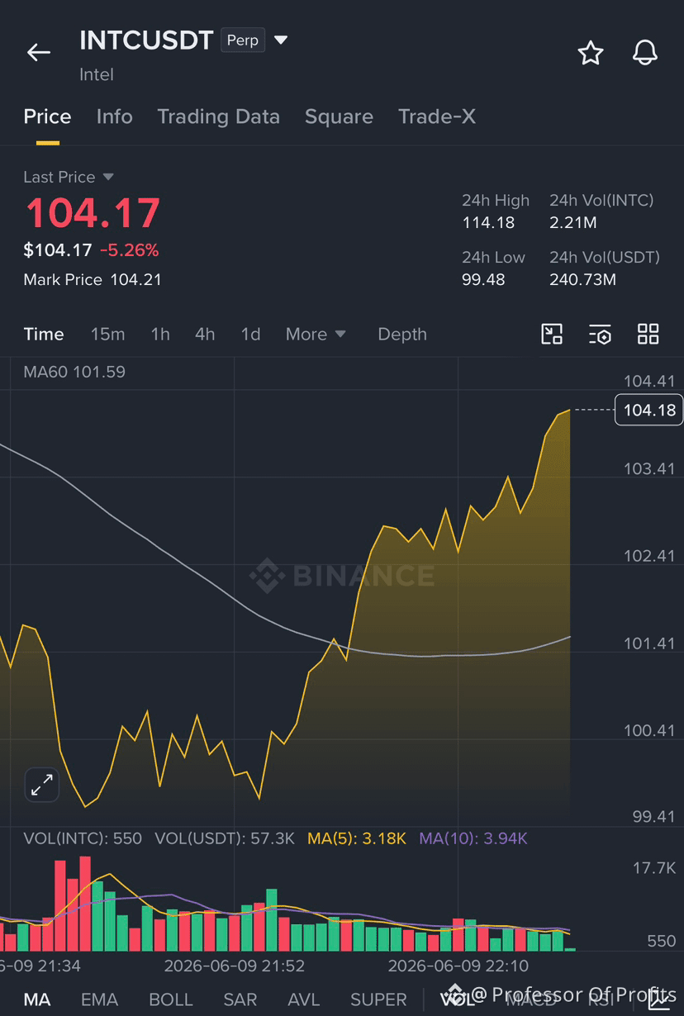This screenshot has width=684, height=1016.
Task: Open the Trading Data tab
Action: point(219,116)
